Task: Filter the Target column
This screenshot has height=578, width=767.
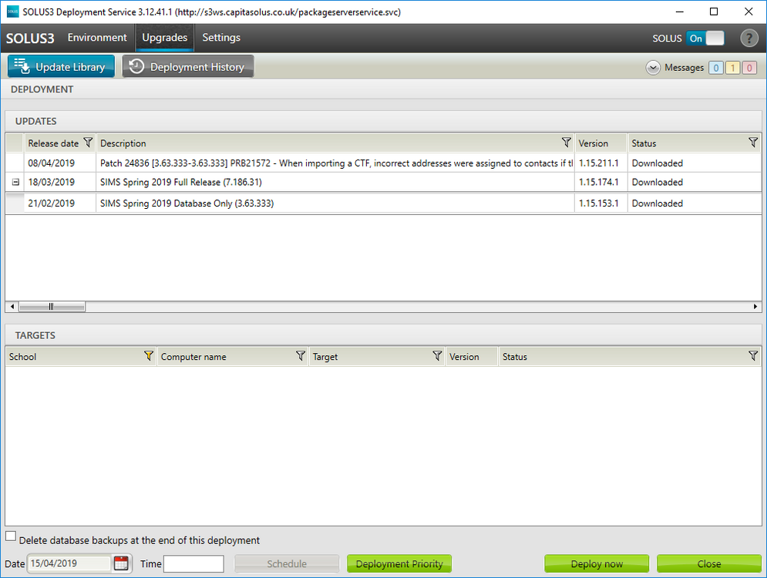Action: pyautogui.click(x=437, y=356)
